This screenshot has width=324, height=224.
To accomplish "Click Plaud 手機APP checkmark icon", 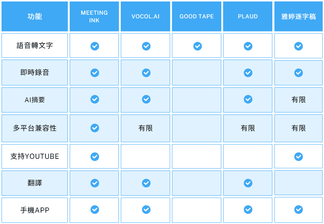I will (248, 210).
